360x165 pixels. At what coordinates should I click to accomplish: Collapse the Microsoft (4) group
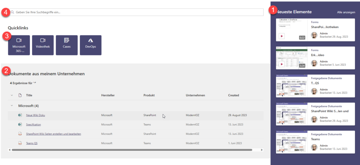click(x=12, y=106)
